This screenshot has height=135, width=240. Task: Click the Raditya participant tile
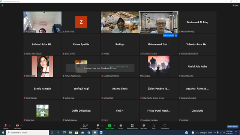click(120, 44)
